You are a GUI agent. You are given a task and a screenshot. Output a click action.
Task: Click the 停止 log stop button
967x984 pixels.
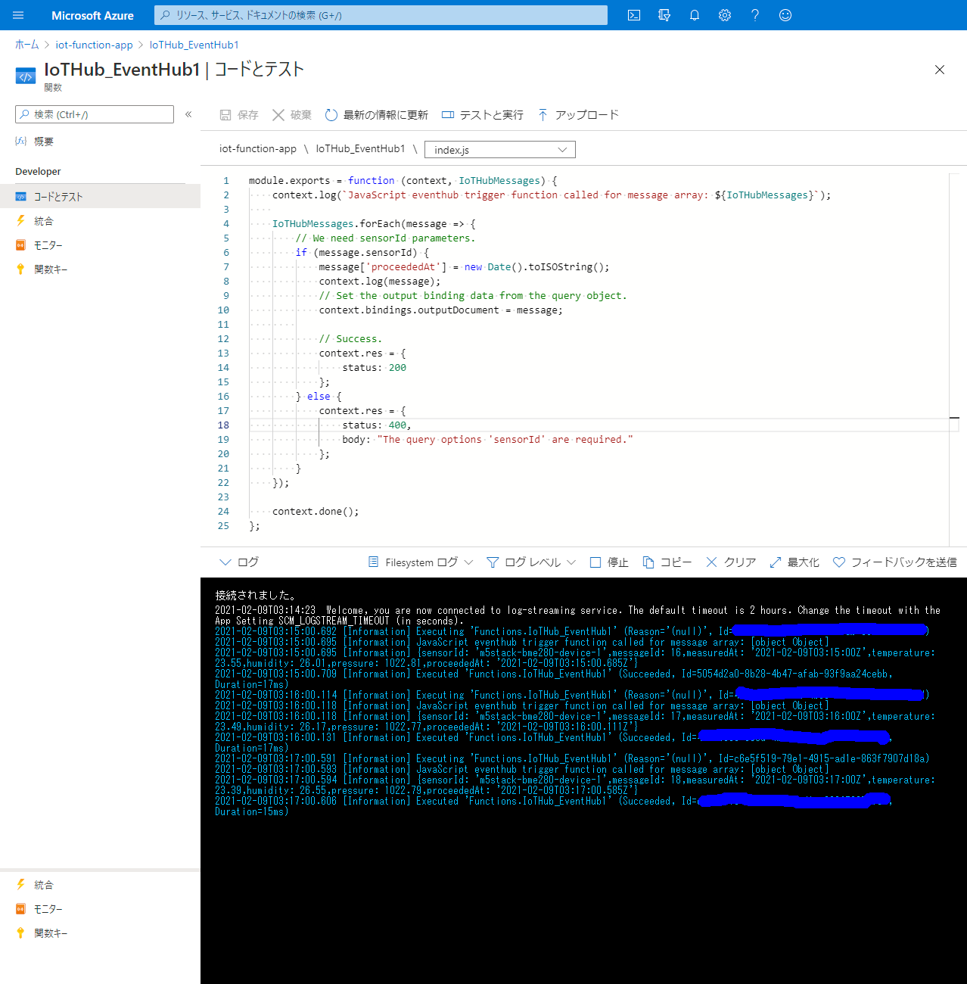[609, 562]
